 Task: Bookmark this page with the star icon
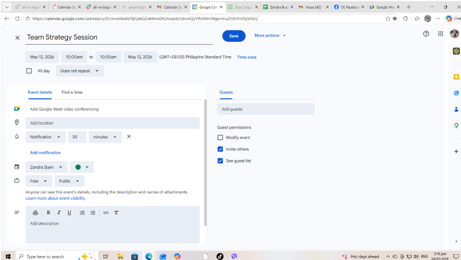387,18
